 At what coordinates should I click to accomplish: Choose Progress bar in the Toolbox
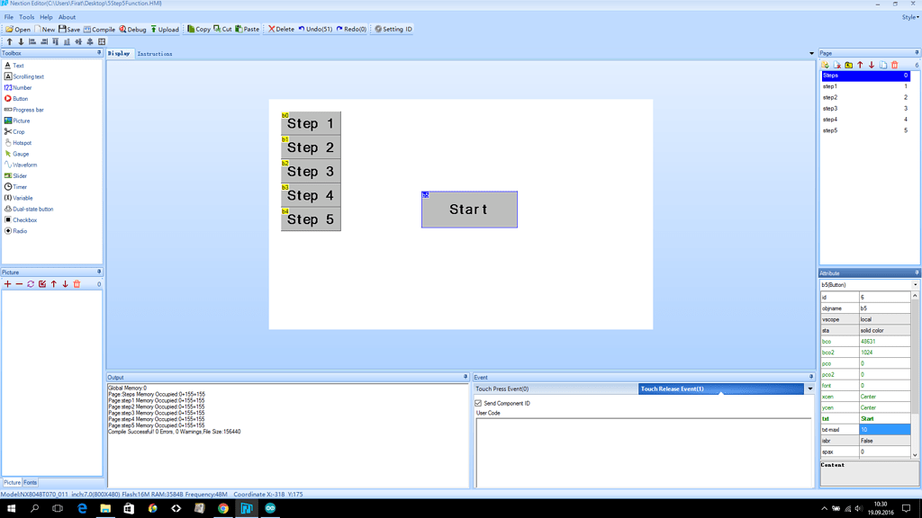(x=23, y=110)
